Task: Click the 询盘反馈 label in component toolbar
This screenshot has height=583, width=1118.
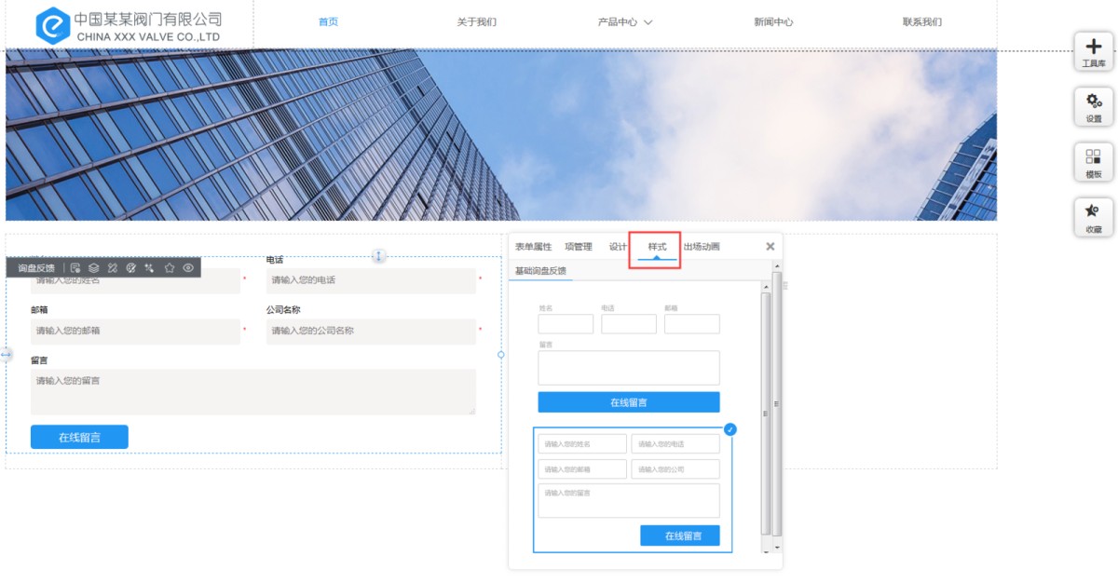Action: [36, 268]
